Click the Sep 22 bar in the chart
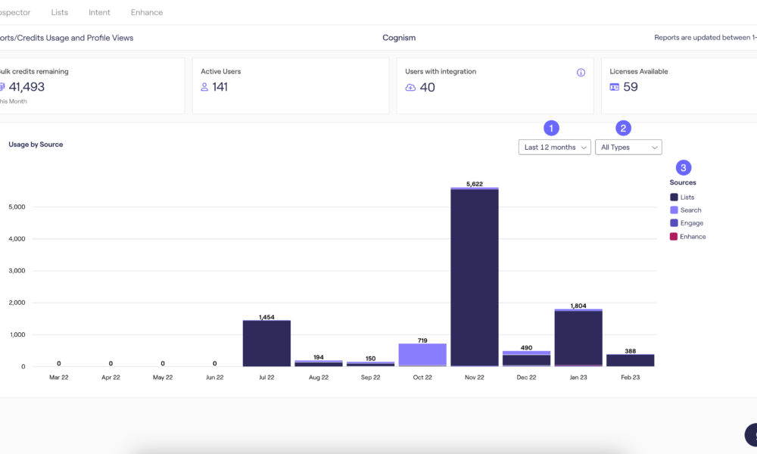 (370, 364)
